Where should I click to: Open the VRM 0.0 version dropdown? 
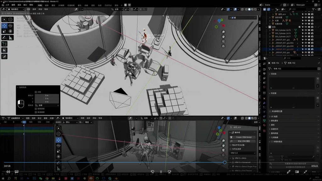click(x=242, y=153)
